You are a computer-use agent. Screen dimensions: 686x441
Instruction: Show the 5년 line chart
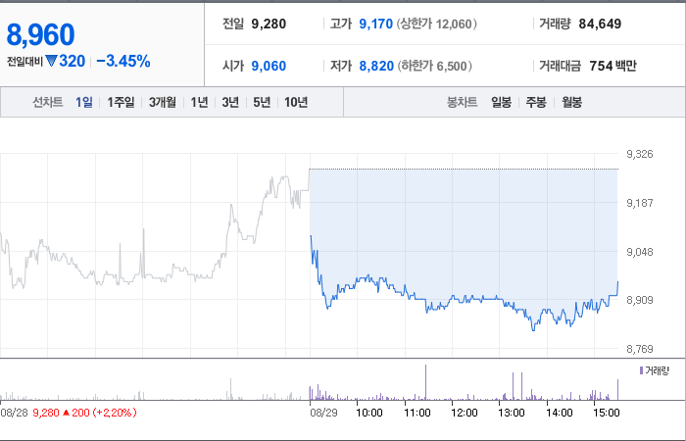tap(262, 102)
